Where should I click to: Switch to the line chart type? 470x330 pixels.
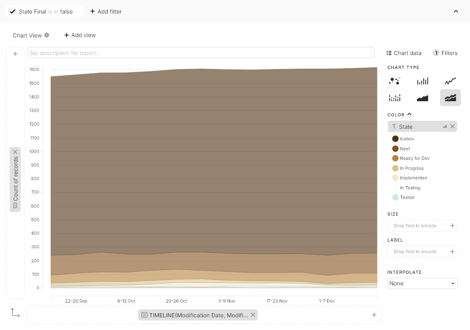450,81
